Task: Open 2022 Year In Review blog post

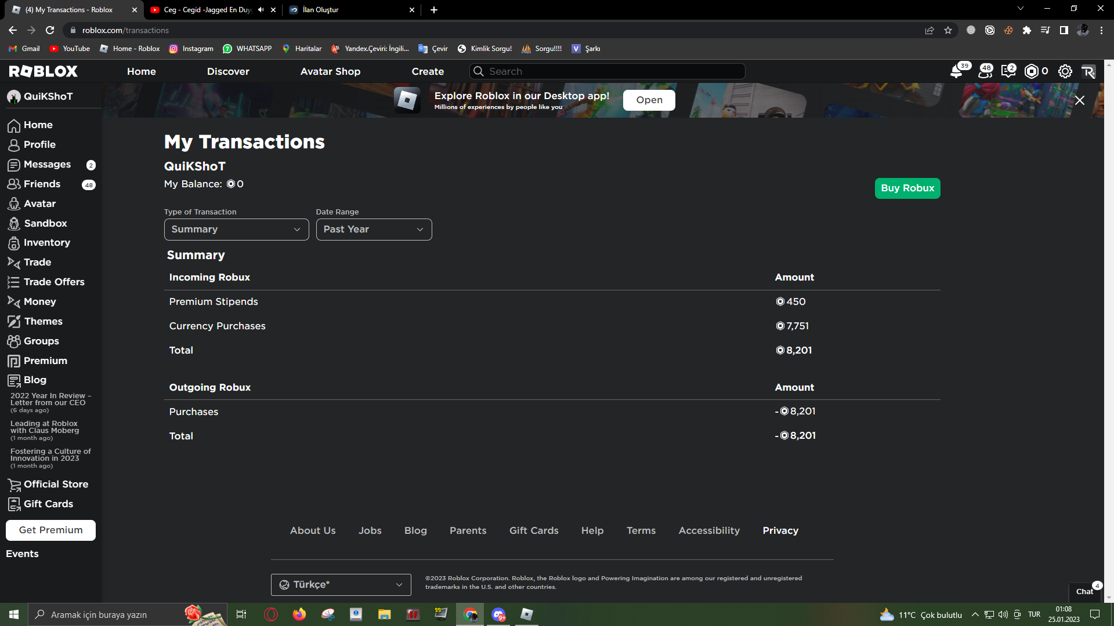Action: pos(50,403)
